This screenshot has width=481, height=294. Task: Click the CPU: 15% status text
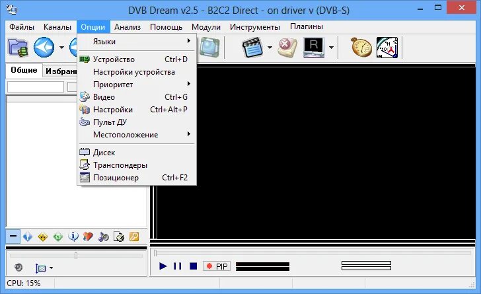[24, 283]
